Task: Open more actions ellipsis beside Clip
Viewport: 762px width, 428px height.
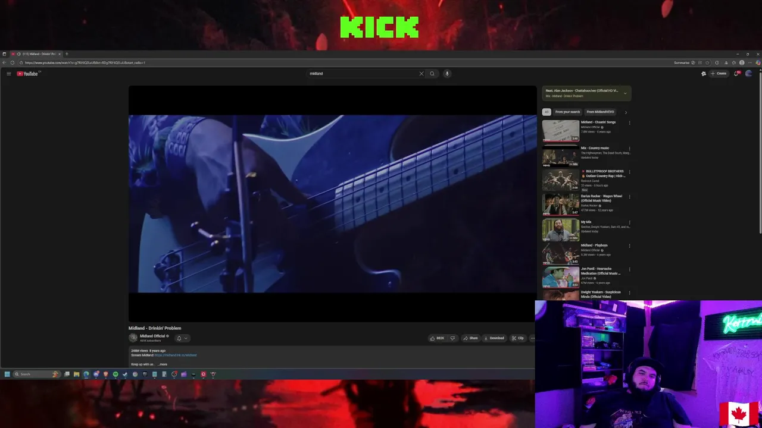Action: (532, 338)
